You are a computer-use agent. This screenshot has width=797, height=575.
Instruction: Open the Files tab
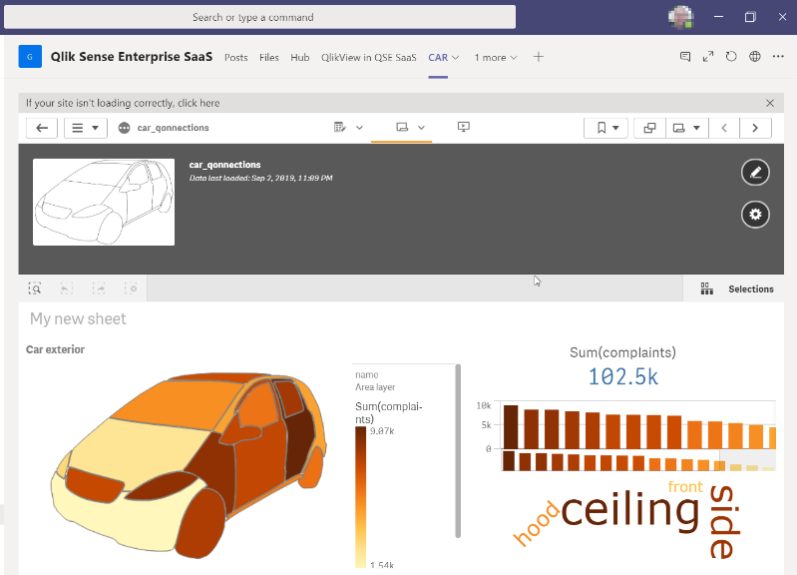tap(269, 58)
